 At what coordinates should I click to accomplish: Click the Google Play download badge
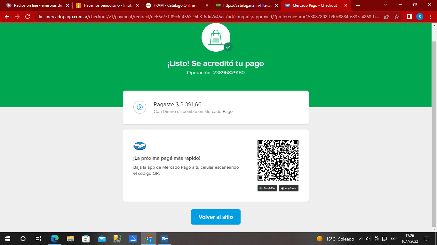click(267, 188)
